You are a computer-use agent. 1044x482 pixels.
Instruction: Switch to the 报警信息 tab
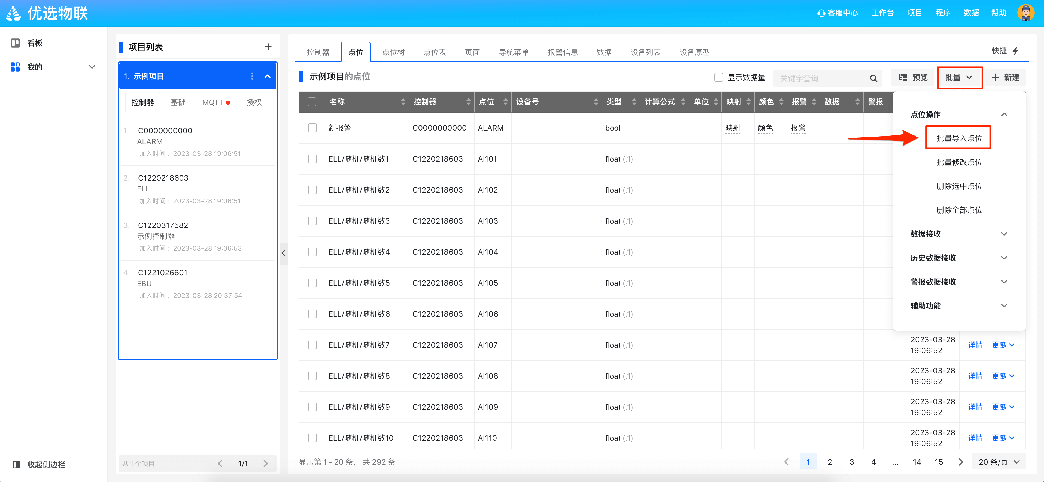563,52
